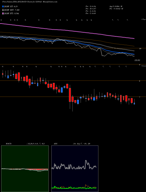Image resolution: width=146 pixels, height=192 pixels.
Task: Open the green MACD indicator panel
Action: (x=25, y=169)
